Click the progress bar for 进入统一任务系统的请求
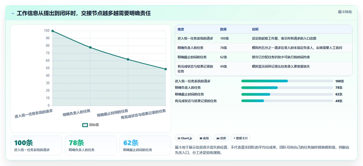Image resolution: width=363 pixels, height=166 pixels. [287, 81]
